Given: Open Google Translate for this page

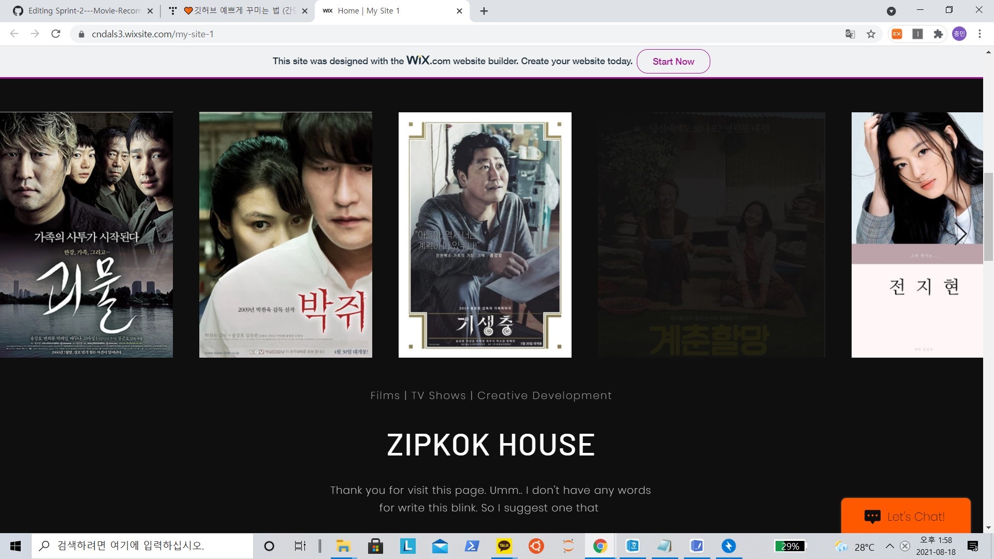Looking at the screenshot, I should [850, 34].
